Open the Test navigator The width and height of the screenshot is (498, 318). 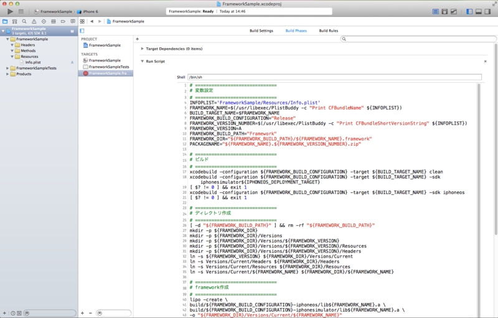tap(44, 21)
